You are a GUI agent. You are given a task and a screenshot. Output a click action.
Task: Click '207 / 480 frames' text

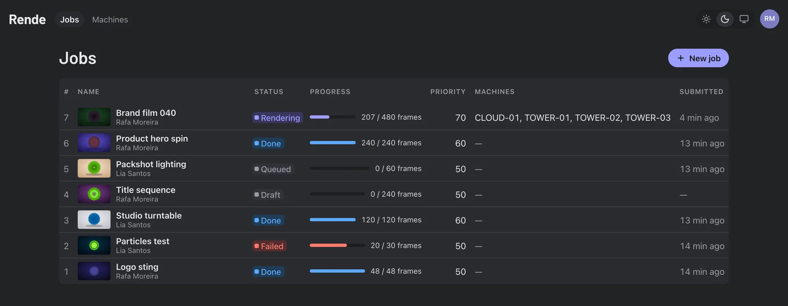click(x=392, y=117)
